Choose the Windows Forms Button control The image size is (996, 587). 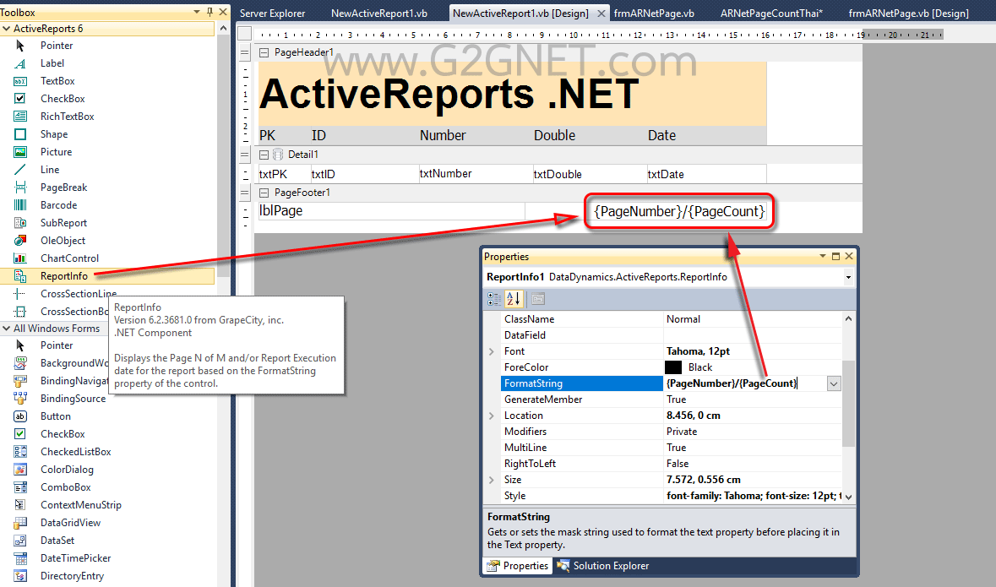pos(55,416)
